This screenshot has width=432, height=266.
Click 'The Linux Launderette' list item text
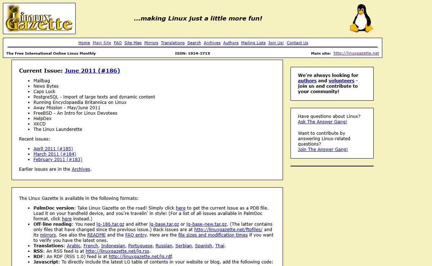click(58, 129)
